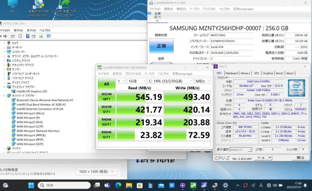Expand the ディスク ドライブ node
This screenshot has height=191, width=312.
(4, 83)
